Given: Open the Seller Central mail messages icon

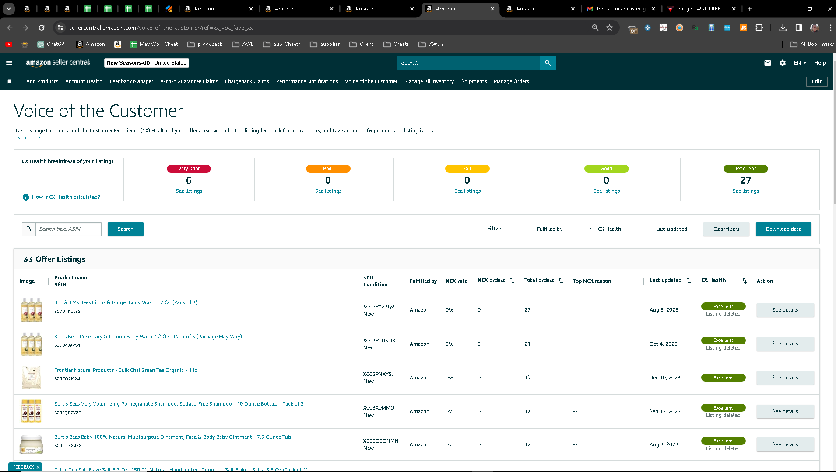Looking at the screenshot, I should pos(768,63).
